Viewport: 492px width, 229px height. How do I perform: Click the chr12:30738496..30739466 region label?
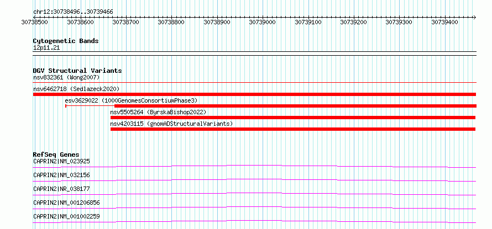pos(73,12)
